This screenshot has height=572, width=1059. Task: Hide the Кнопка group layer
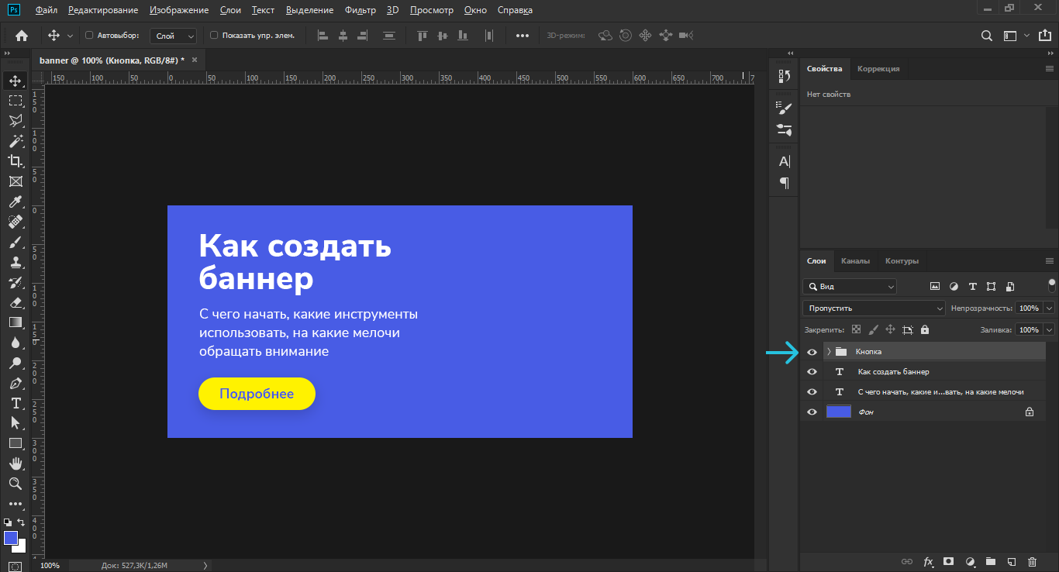[x=812, y=352]
